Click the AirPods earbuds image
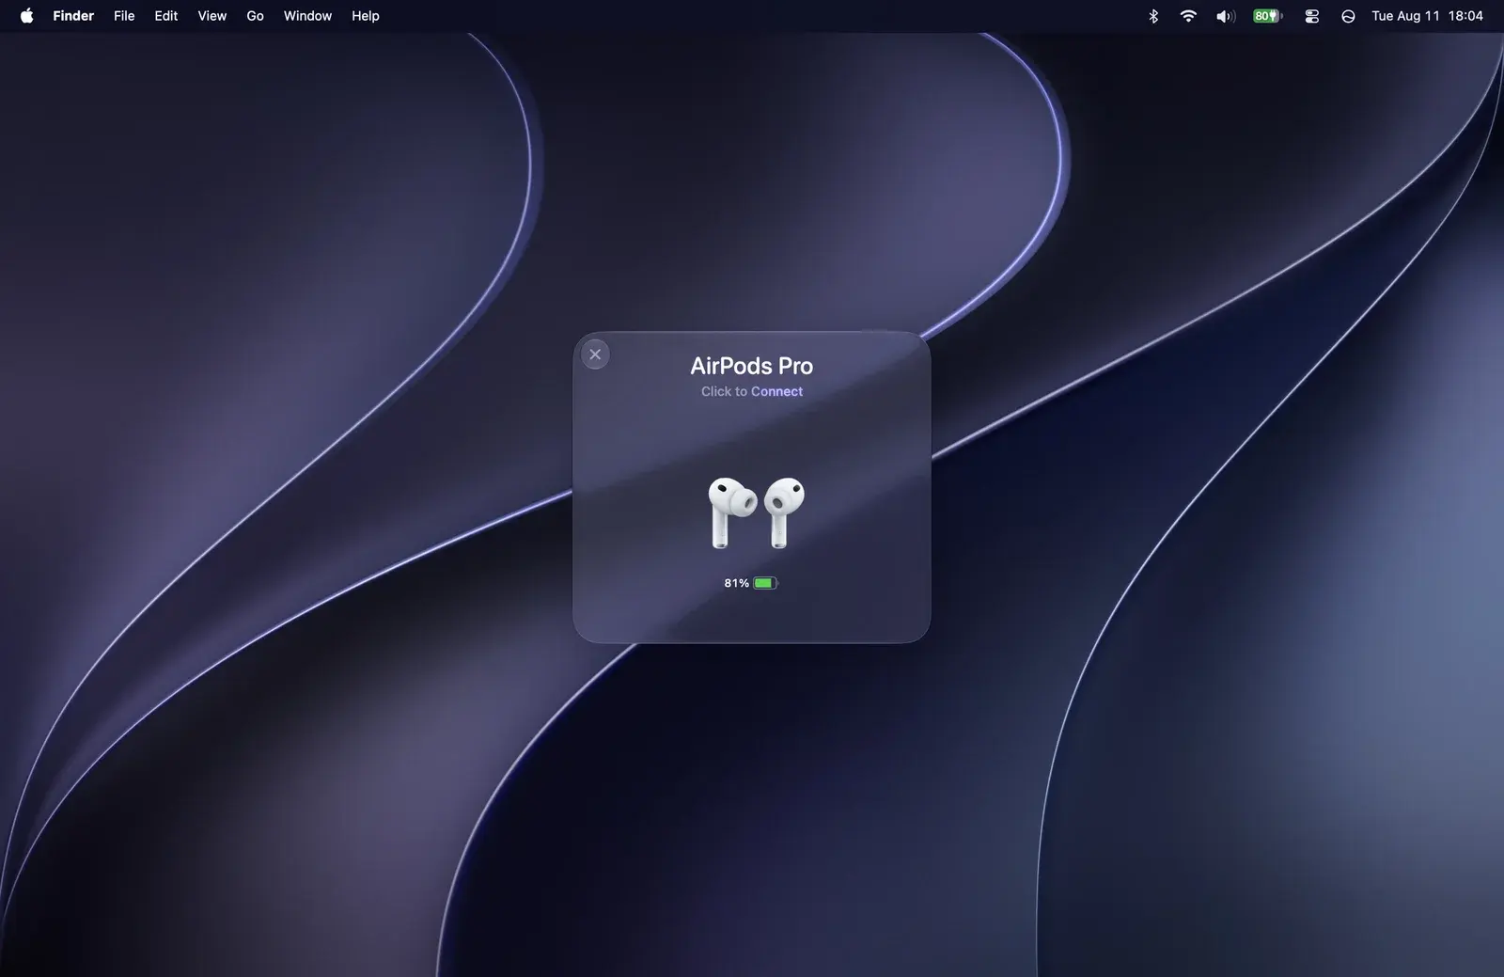 756,512
